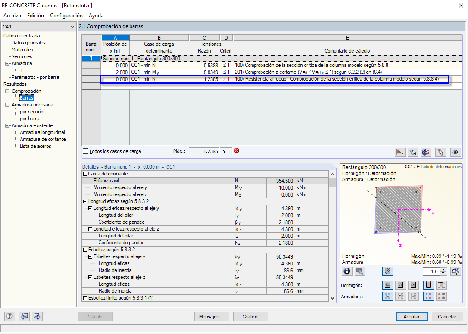Viewport: 468px width, 334px height.
Task: Go to next table arrow button
Action: pos(37,316)
